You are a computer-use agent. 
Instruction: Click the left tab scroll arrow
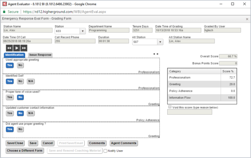[x=154, y=54]
